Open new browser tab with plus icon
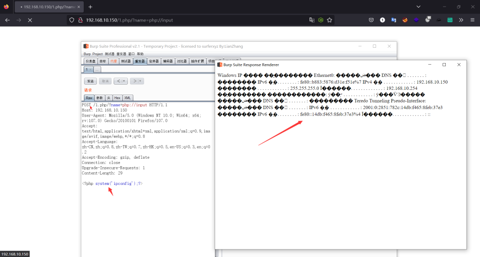Image resolution: width=480 pixels, height=257 pixels. (x=90, y=7)
